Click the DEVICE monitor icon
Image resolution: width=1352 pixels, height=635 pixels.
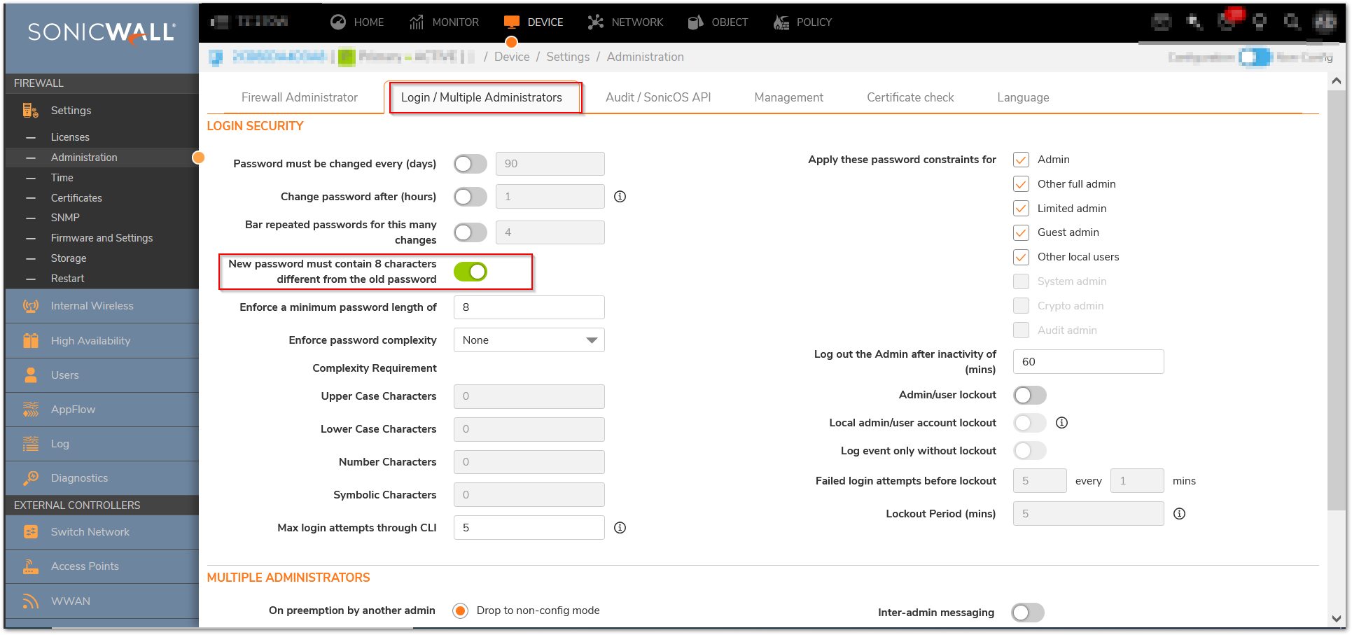pos(512,22)
